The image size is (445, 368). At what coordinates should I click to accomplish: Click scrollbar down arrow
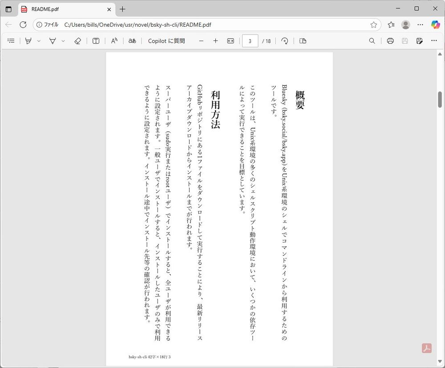[x=440, y=361]
